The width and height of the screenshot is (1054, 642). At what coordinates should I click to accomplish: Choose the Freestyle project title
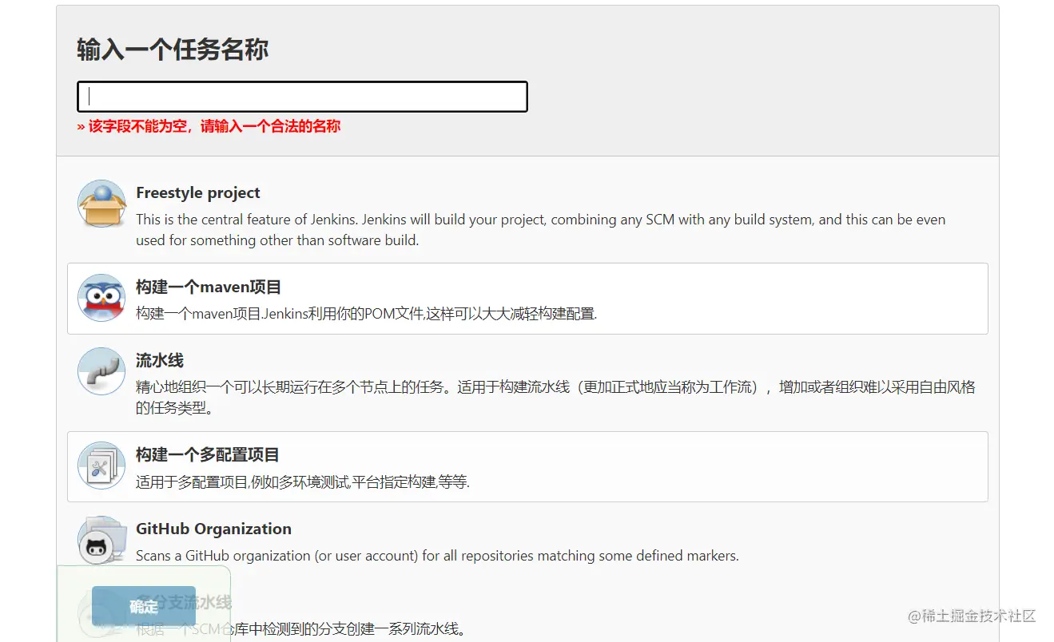click(x=198, y=192)
